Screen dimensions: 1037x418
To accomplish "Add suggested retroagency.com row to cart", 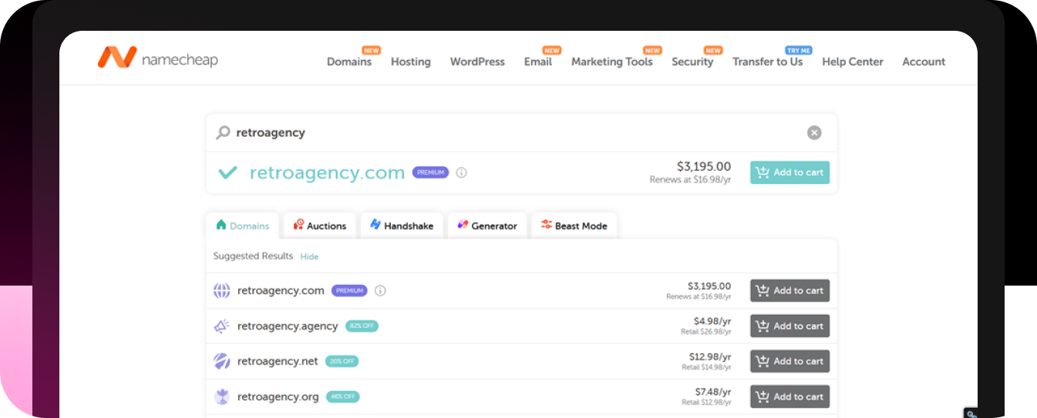I will click(790, 291).
